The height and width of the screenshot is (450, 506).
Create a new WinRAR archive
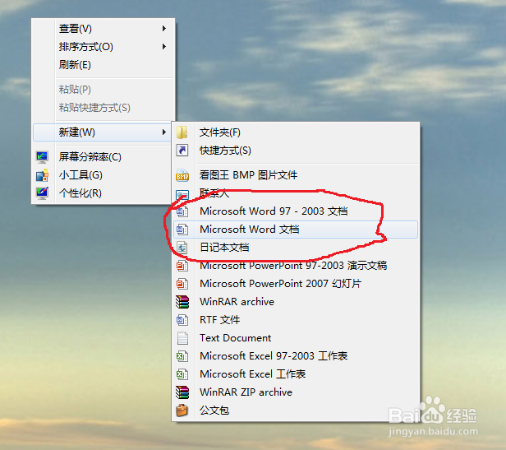pos(296,302)
